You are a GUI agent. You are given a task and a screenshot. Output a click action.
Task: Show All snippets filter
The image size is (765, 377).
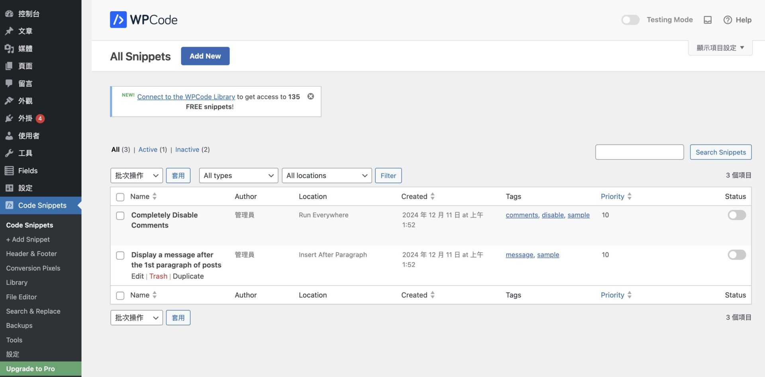[x=116, y=149]
